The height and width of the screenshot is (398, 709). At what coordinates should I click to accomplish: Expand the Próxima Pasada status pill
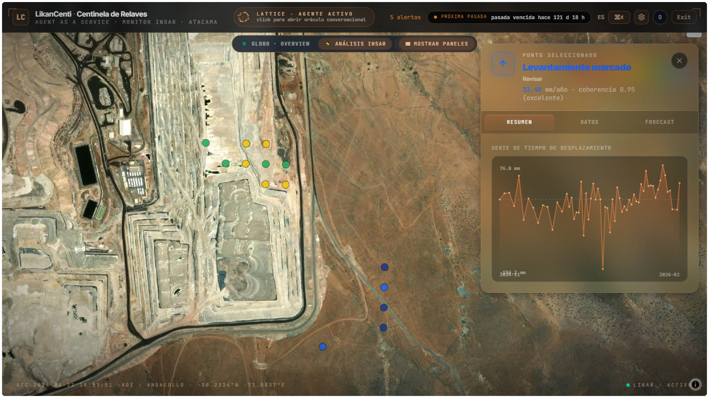coord(509,17)
